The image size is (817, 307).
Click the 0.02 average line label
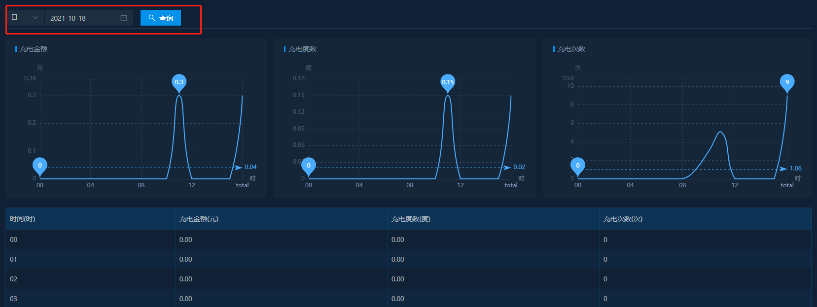click(x=519, y=167)
